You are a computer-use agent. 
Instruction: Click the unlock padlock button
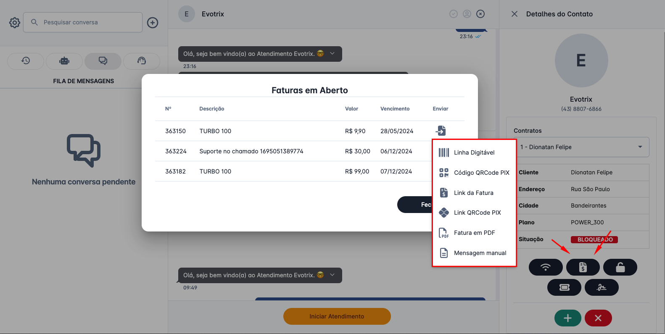click(620, 267)
